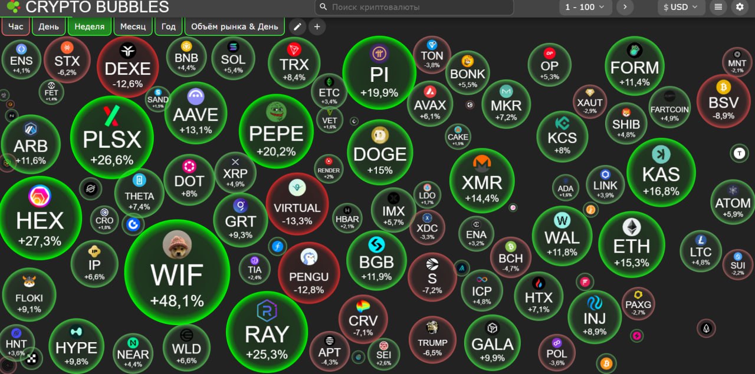Open the WLD bubble
The width and height of the screenshot is (755, 374).
[x=186, y=347]
